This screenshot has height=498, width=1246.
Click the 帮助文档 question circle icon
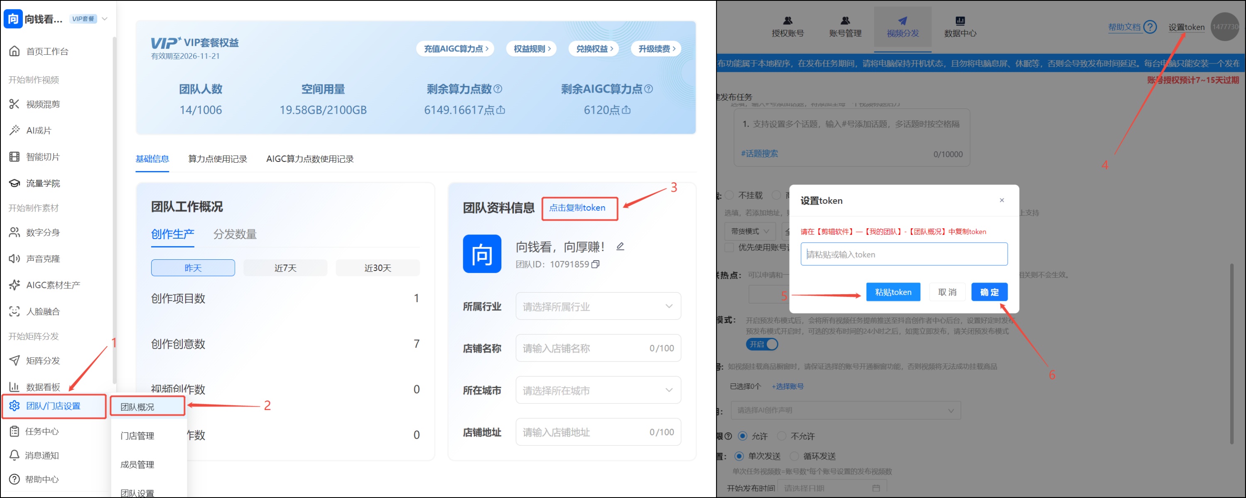[1151, 27]
